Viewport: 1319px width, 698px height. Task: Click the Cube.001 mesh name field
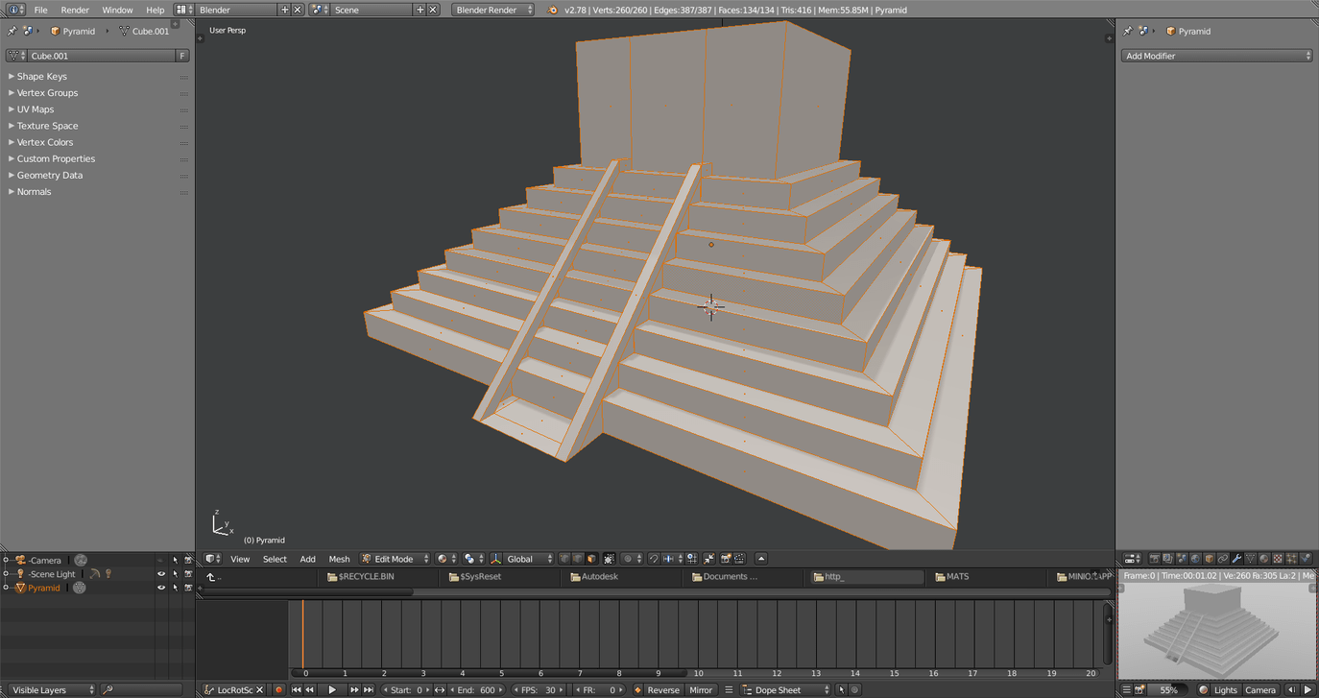(x=100, y=56)
